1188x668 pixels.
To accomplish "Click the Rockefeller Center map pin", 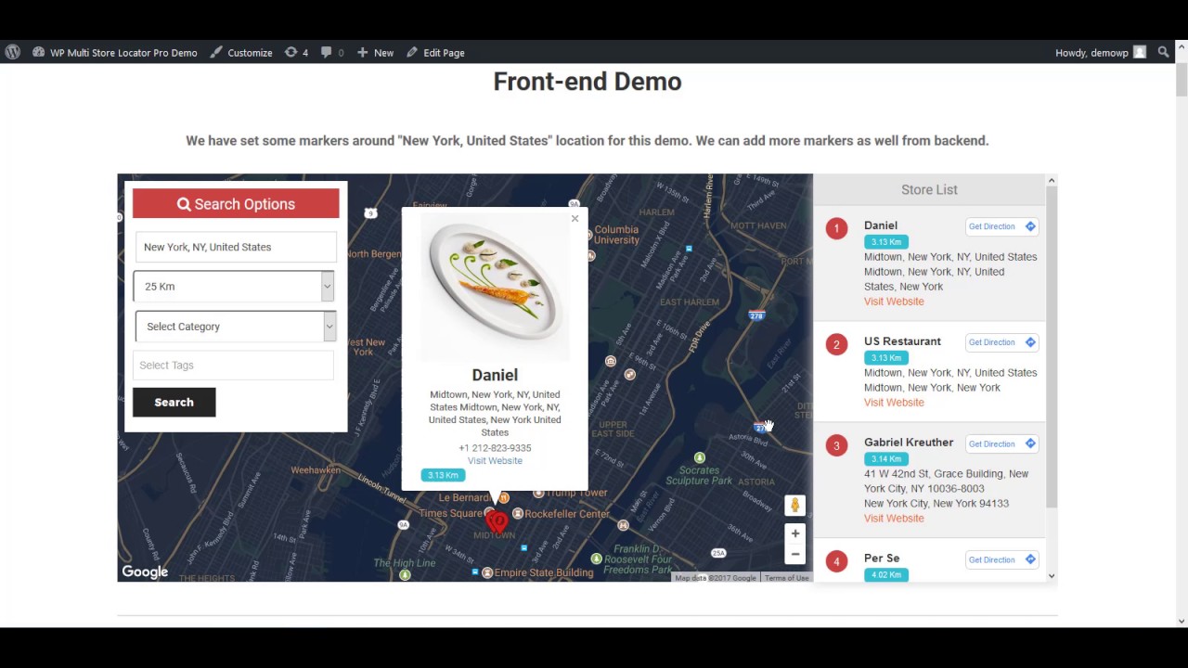I will pos(518,514).
